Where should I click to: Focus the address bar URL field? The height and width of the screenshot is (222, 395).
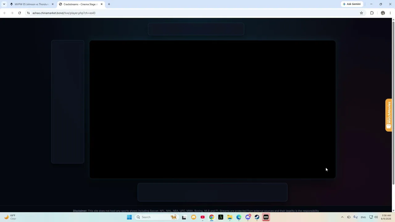tap(194, 13)
